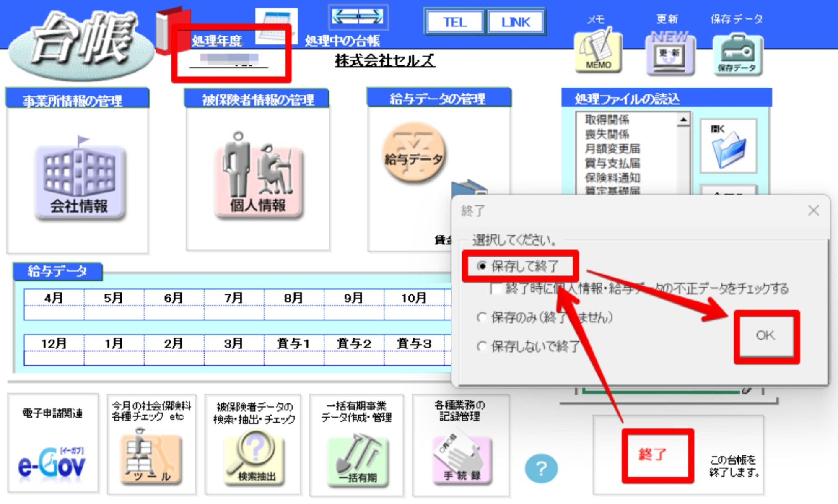Image resolution: width=838 pixels, height=504 pixels.
Task: Click the 被保険者情報の管理 panel header
Action: pyautogui.click(x=257, y=99)
